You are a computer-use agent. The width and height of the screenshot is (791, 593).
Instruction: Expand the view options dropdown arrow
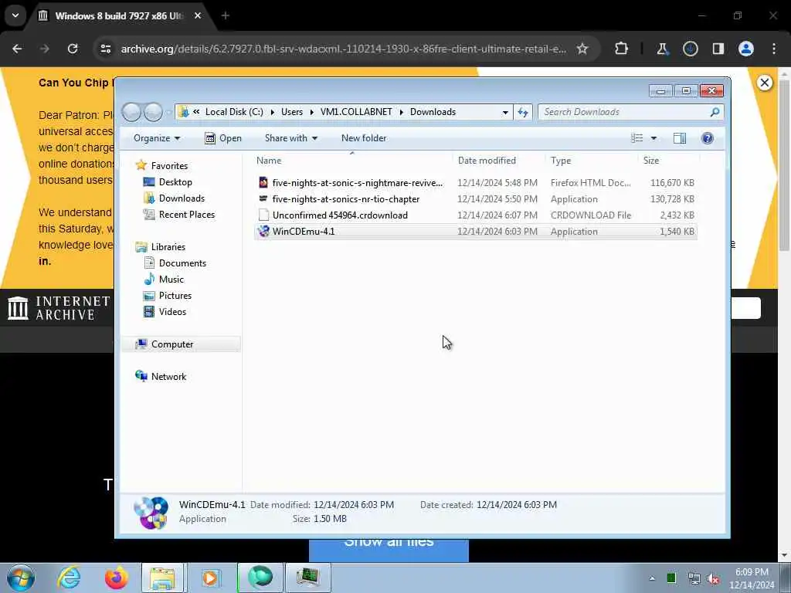pos(654,138)
